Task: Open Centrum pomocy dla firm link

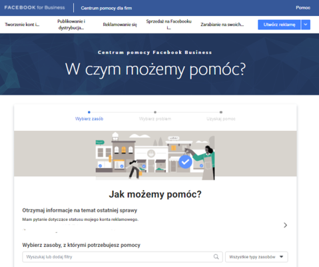Action: (107, 8)
